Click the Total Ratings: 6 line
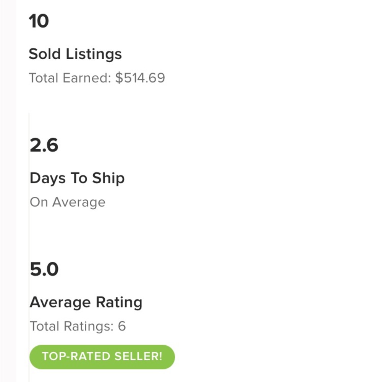382x382 pixels. tap(78, 326)
